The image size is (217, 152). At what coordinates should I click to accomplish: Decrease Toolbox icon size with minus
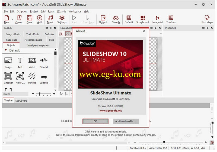[x=33, y=94]
